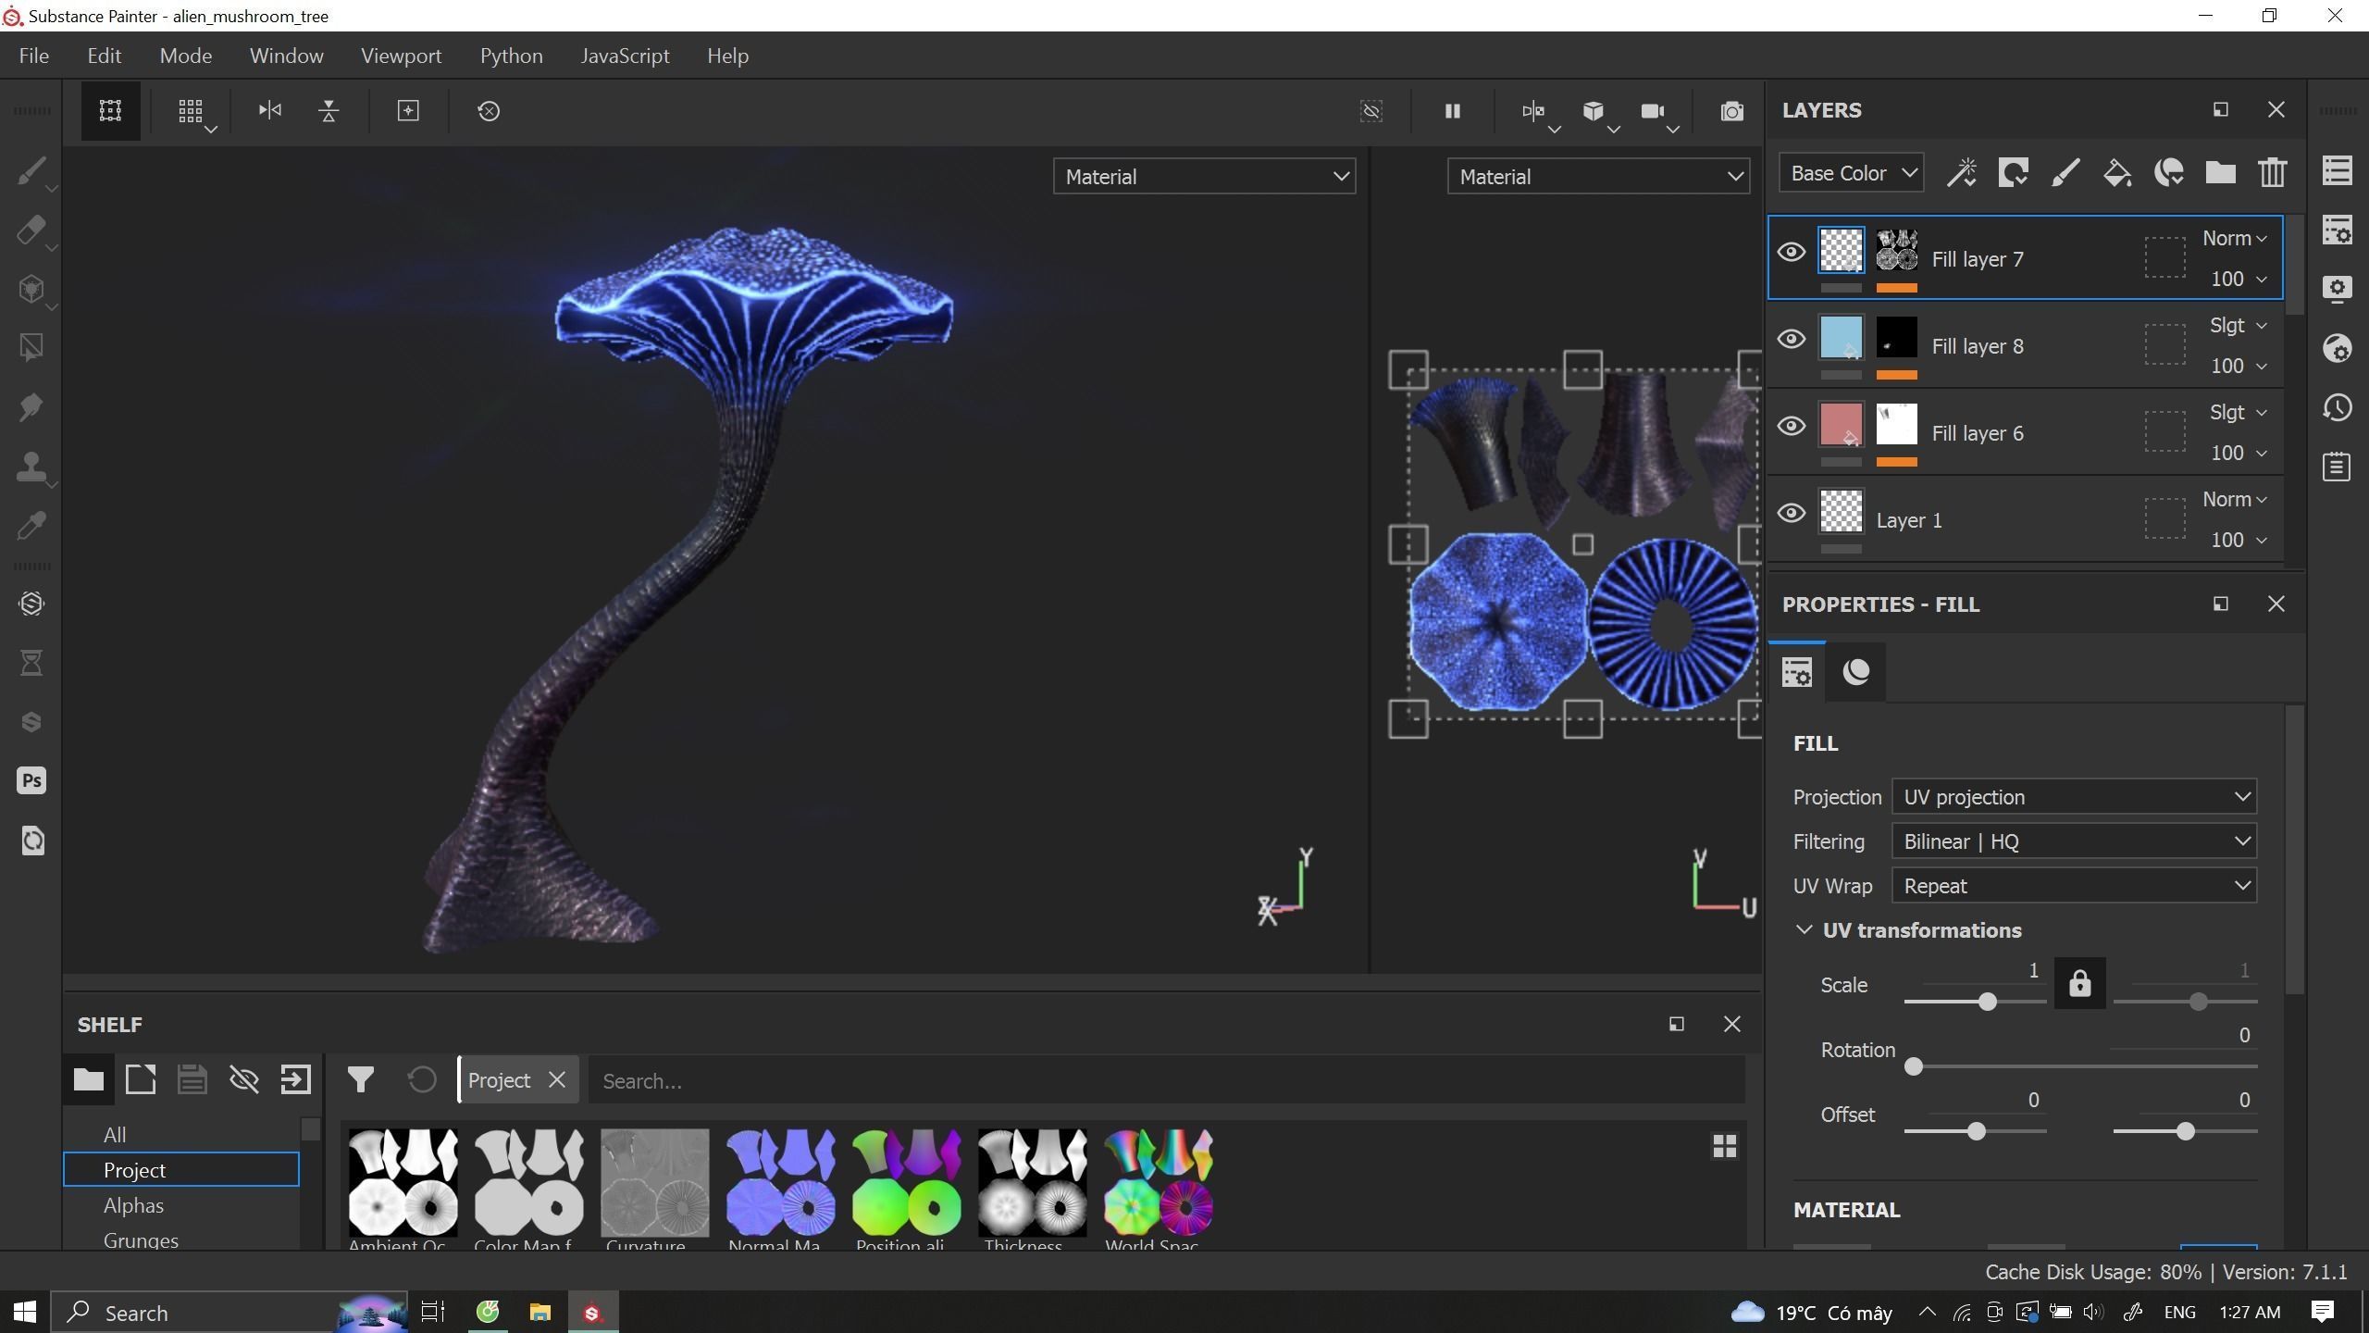Switch Shelf thumbnails grid view
Image resolution: width=2369 pixels, height=1333 pixels.
[1724, 1146]
